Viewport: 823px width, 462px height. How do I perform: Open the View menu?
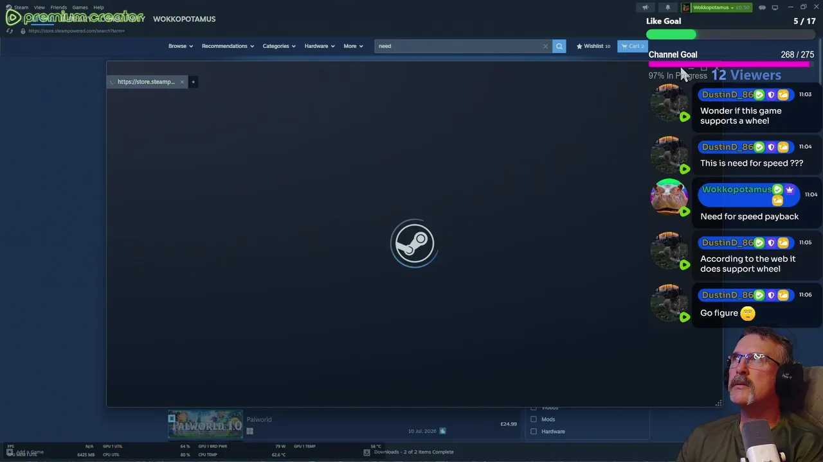(x=39, y=8)
